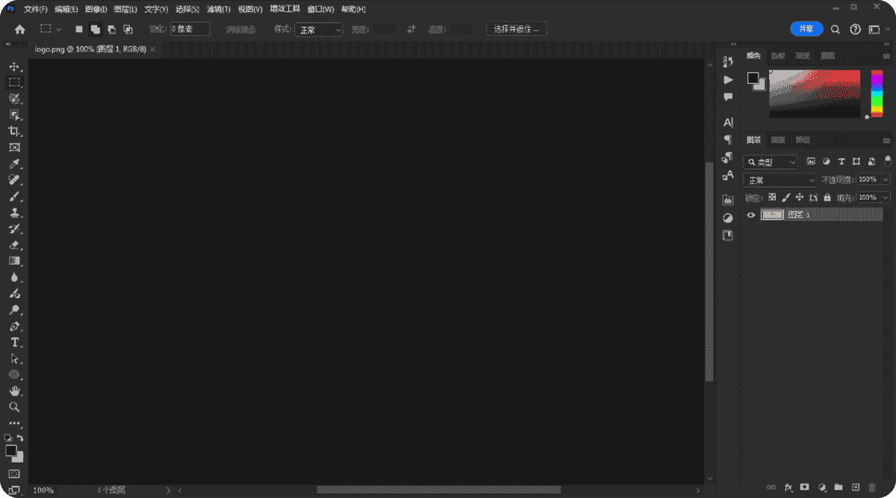Choose the Eyedropper tool
Viewport: 896px width, 498px height.
[14, 164]
